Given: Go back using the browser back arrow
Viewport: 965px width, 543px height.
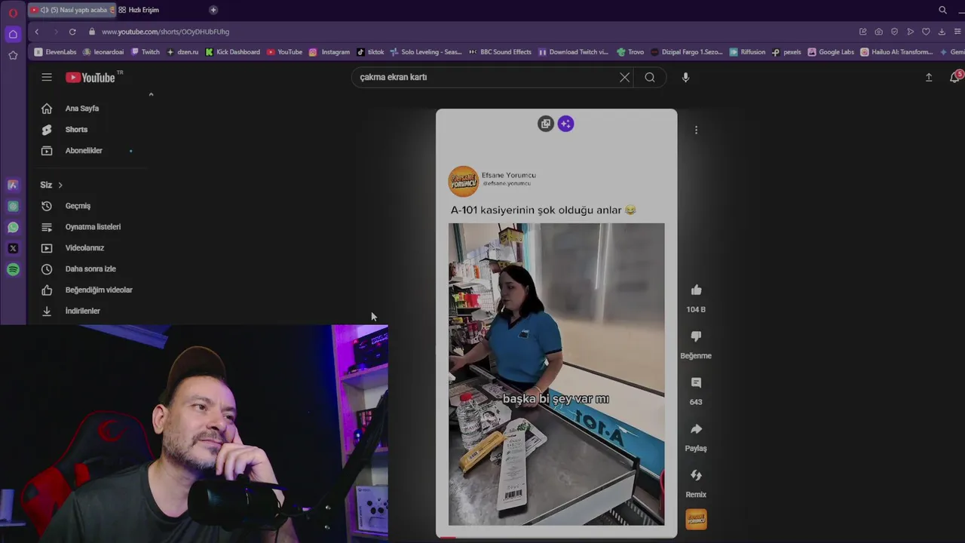Looking at the screenshot, I should [x=37, y=32].
